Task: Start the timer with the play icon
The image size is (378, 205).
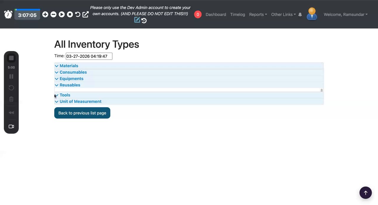Action: [x=62, y=14]
